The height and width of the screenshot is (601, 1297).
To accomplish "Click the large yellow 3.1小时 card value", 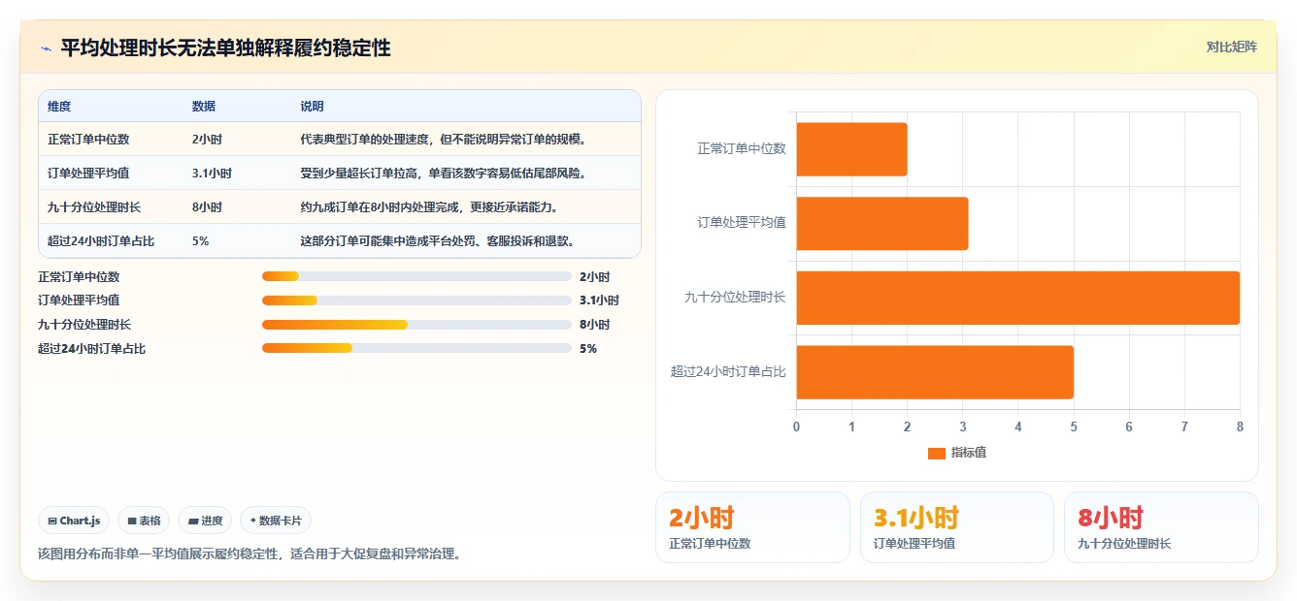I will [916, 518].
